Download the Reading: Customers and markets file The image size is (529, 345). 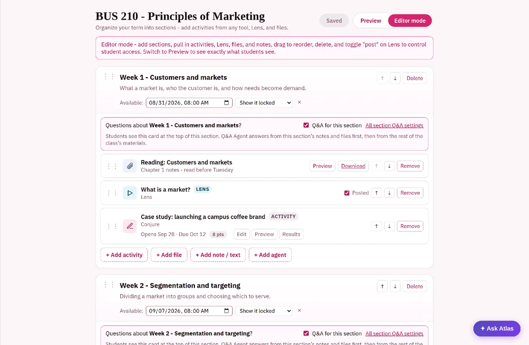[353, 166]
